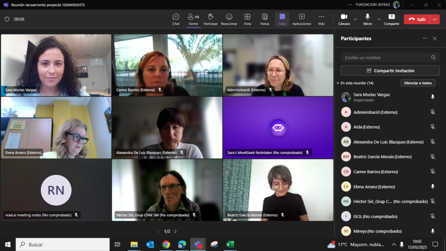Screen dimensions: 446x251
Task: Toggle the Cámara on or off
Action: coord(344,19)
